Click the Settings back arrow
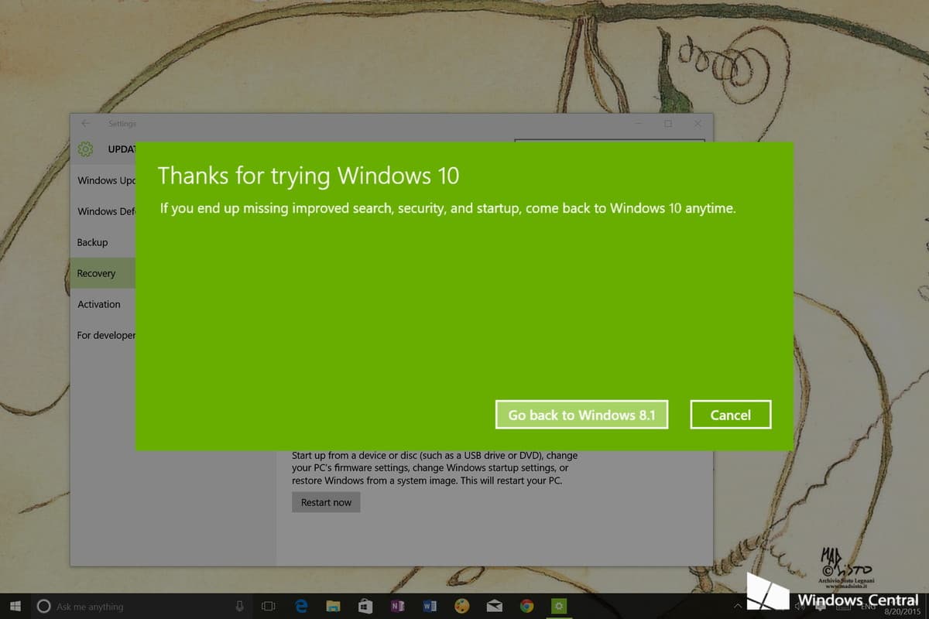 click(x=85, y=124)
